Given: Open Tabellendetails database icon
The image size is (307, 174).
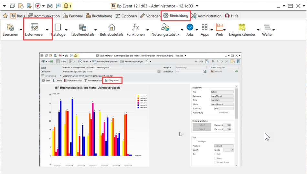Looking at the screenshot, I should [82, 27].
